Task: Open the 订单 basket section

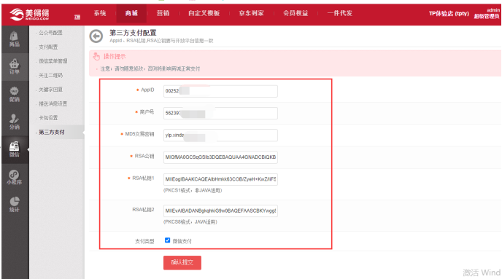Action: point(15,67)
